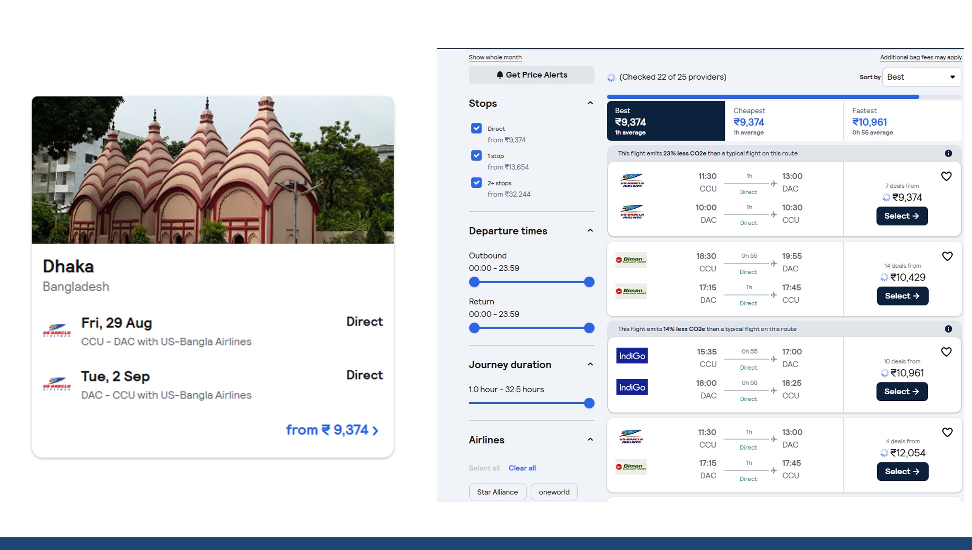Open the Sort by Best dropdown
Image resolution: width=972 pixels, height=550 pixels.
pyautogui.click(x=921, y=77)
